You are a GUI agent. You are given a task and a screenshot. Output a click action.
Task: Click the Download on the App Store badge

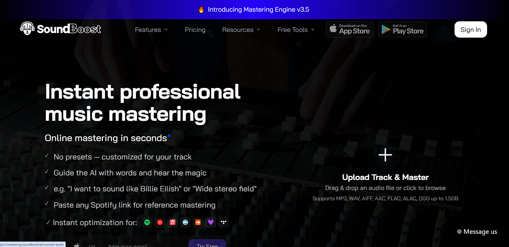pos(350,29)
